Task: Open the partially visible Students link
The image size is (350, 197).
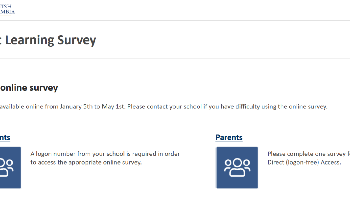Action: (x=5, y=137)
